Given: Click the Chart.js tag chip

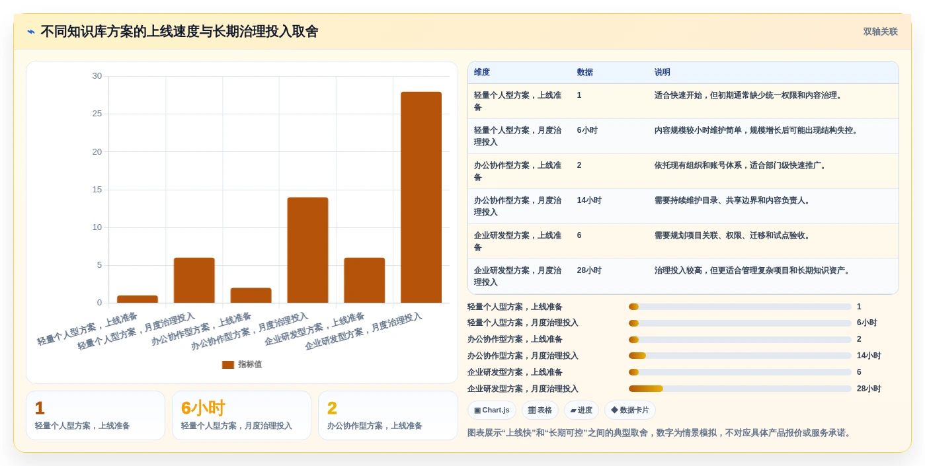Looking at the screenshot, I should (492, 410).
